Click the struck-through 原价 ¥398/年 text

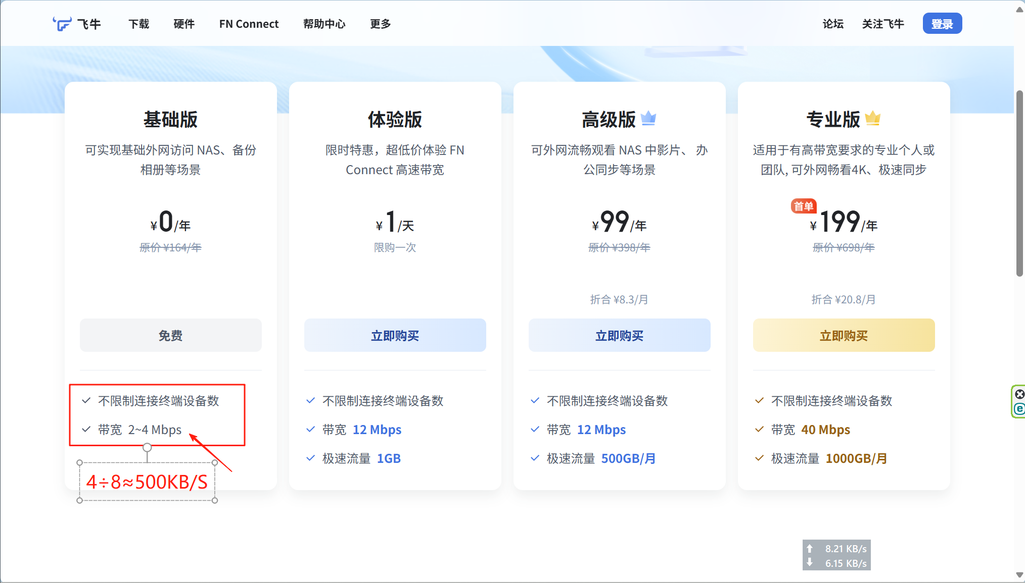pyautogui.click(x=620, y=247)
